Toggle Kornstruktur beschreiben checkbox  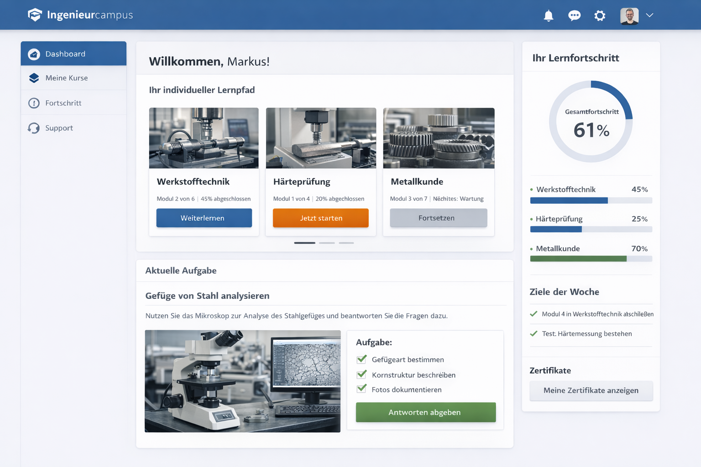361,374
